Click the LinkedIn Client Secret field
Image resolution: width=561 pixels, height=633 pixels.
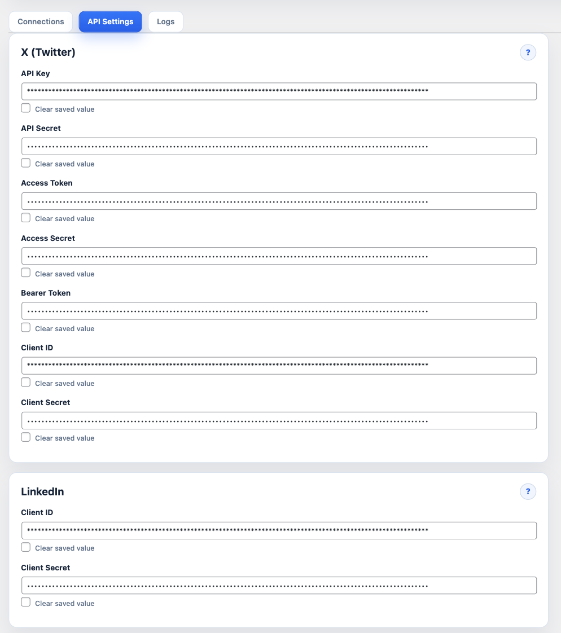point(279,585)
